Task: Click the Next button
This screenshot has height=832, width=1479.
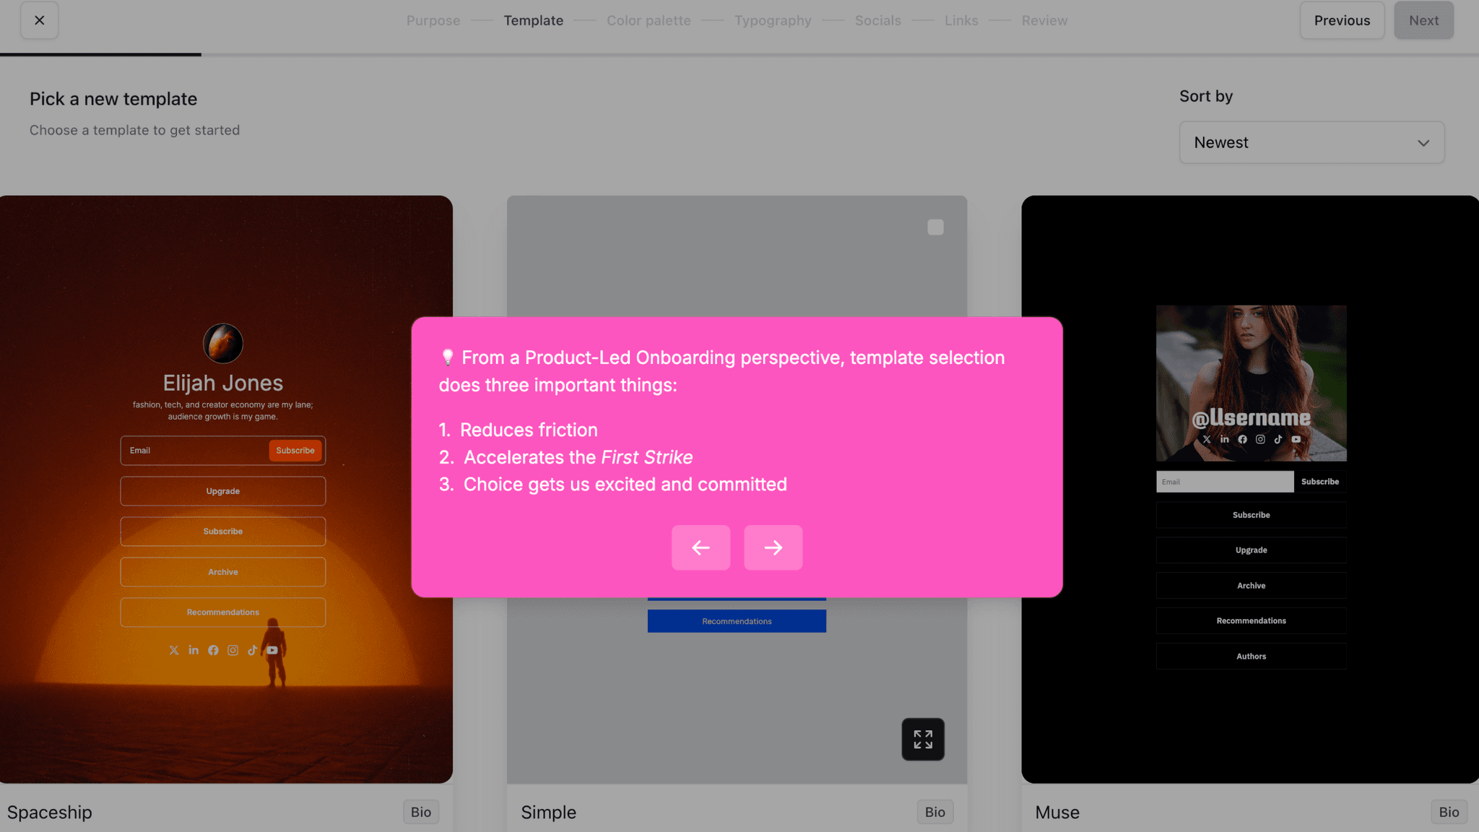Action: pos(1423,20)
